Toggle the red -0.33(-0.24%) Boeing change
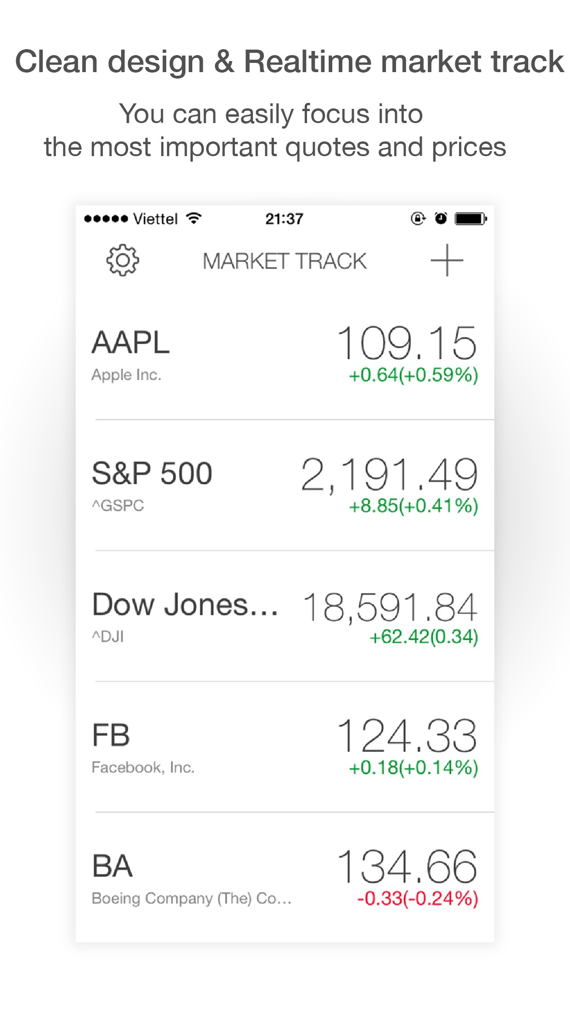Viewport: 570px width, 1014px height. point(417,899)
